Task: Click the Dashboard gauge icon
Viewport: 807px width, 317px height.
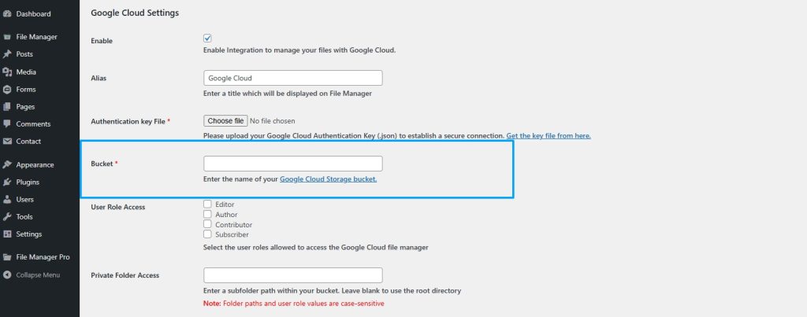Action: pos(7,14)
